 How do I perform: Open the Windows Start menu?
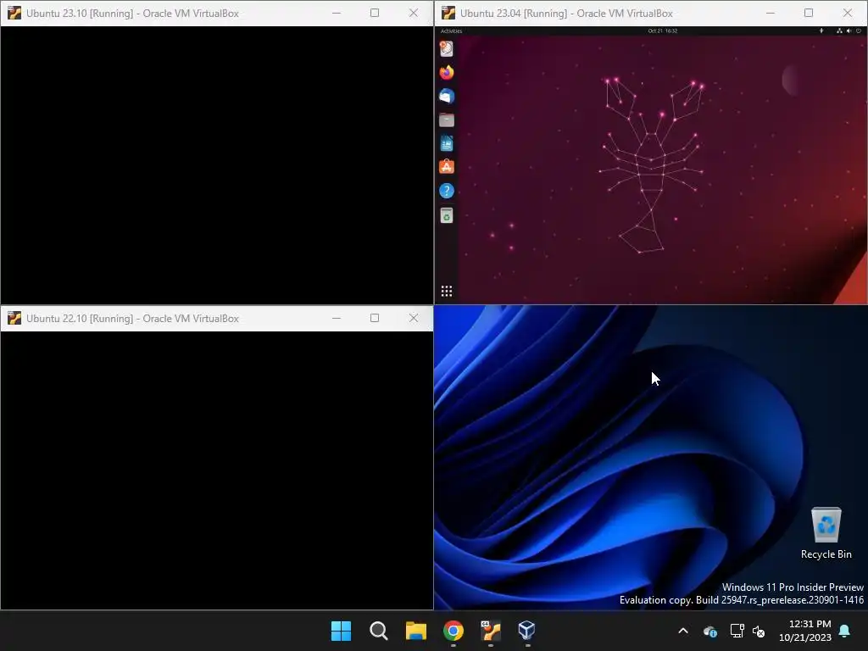[341, 631]
